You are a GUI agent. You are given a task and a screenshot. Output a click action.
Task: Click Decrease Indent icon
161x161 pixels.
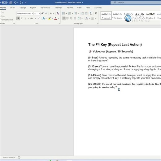click(82, 13)
